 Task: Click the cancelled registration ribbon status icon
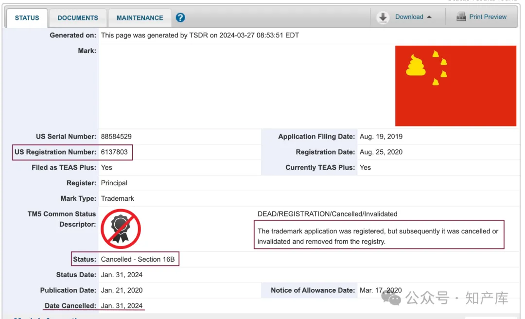[121, 229]
